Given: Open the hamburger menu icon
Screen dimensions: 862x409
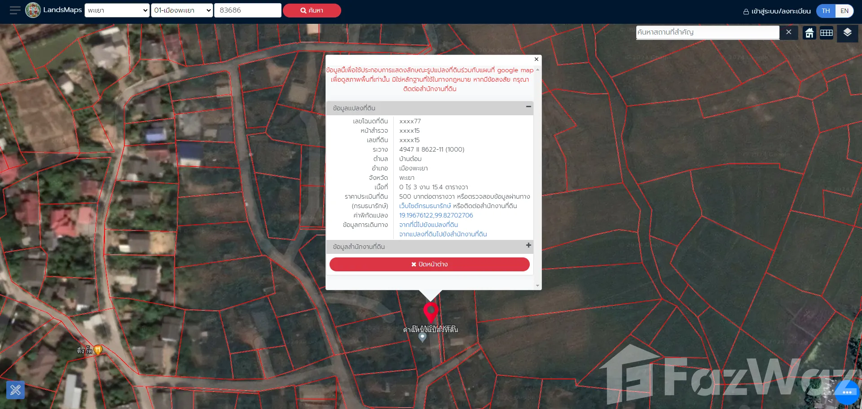Looking at the screenshot, I should (15, 10).
